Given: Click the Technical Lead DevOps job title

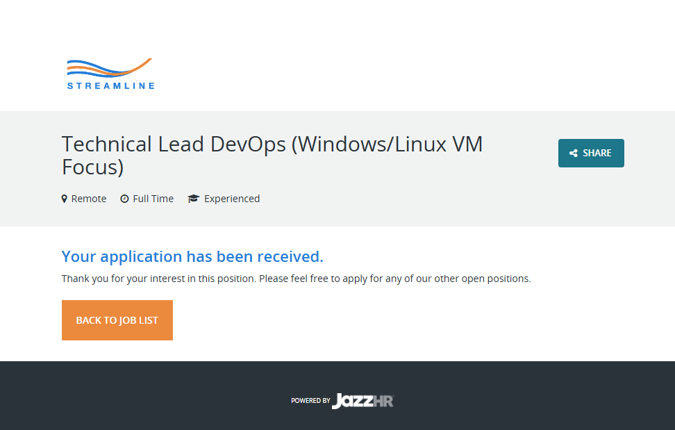Looking at the screenshot, I should tap(272, 144).
